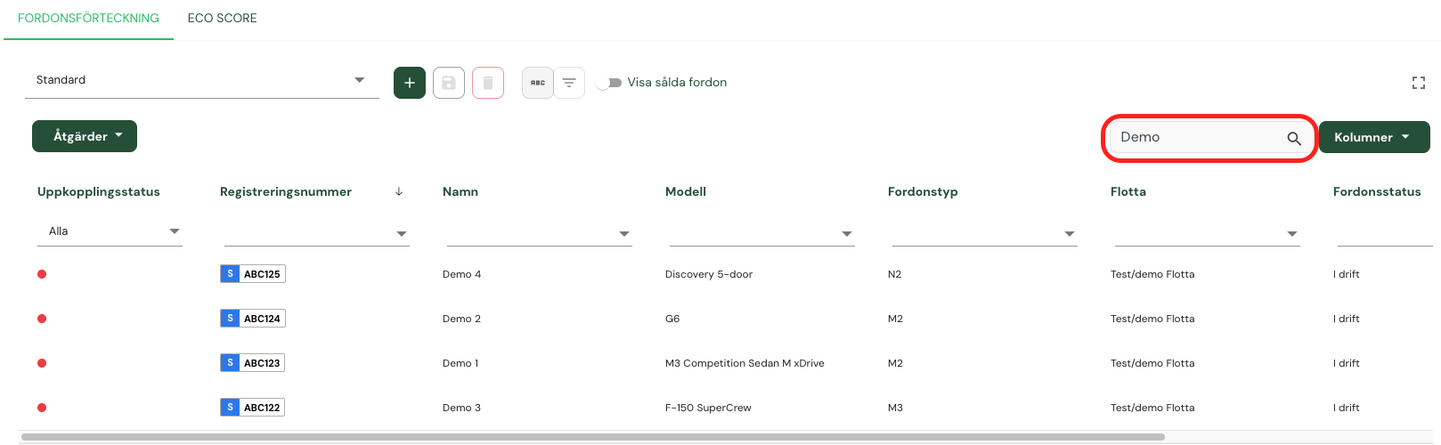Click the ABC122 license plate badge

coord(253,408)
